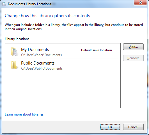Viewport: 149px width, 135px height.
Task: Close the Documents Library Locations window
Action: (141, 3)
